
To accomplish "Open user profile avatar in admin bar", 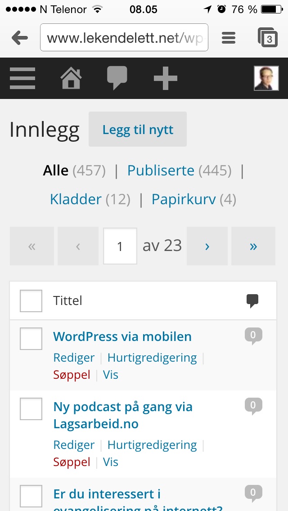I will coord(266,78).
